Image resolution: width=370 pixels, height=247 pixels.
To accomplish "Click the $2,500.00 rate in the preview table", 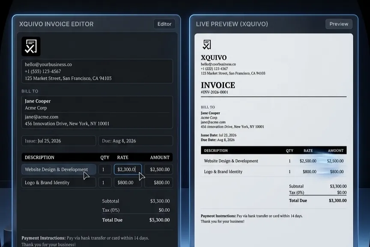I will [x=308, y=161].
